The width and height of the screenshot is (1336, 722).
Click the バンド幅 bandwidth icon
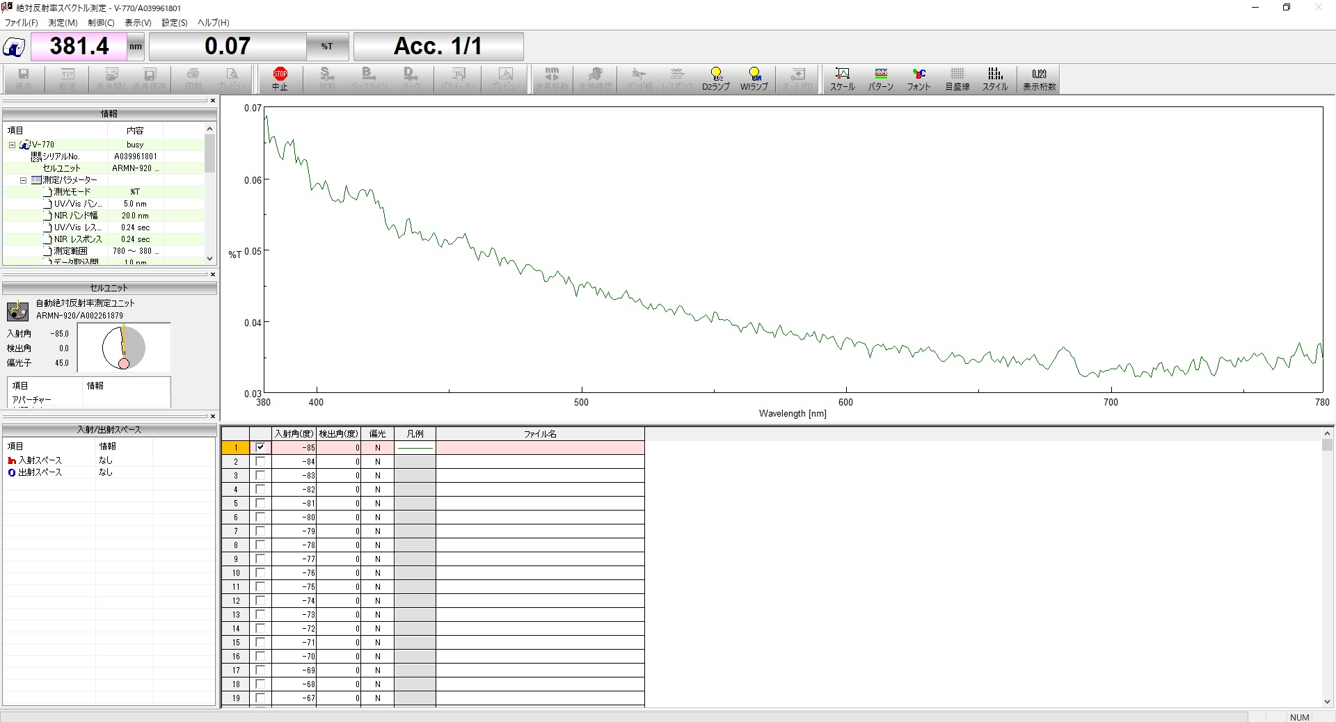(639, 79)
